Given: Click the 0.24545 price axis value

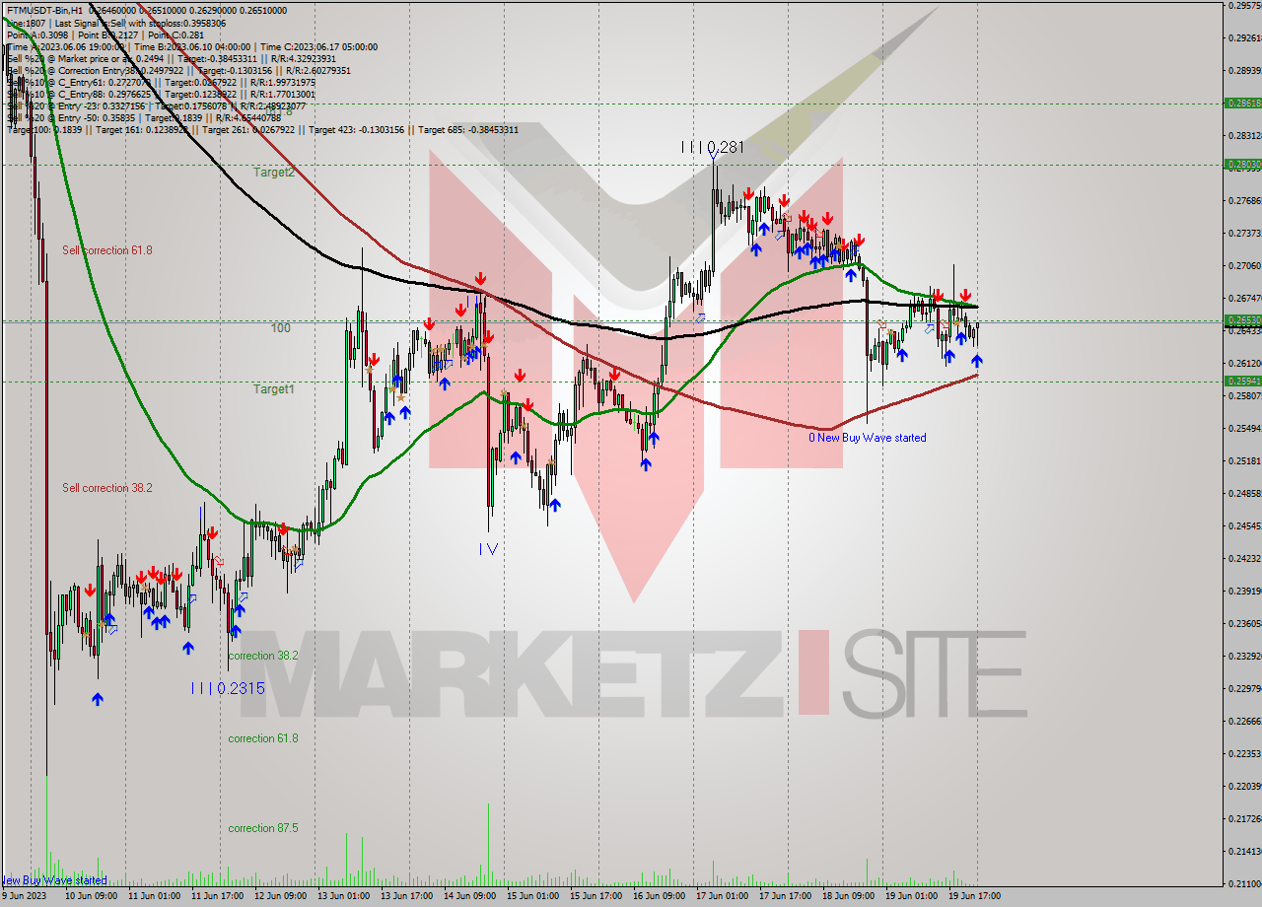Looking at the screenshot, I should (1244, 525).
